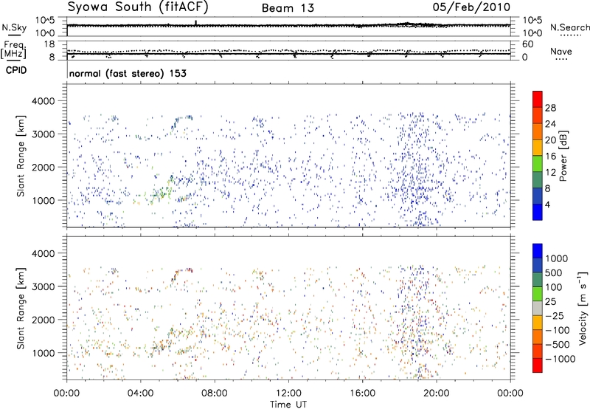590x409 pixels.
Task: Click the "4" label on Power colorbar
Action: (548, 205)
